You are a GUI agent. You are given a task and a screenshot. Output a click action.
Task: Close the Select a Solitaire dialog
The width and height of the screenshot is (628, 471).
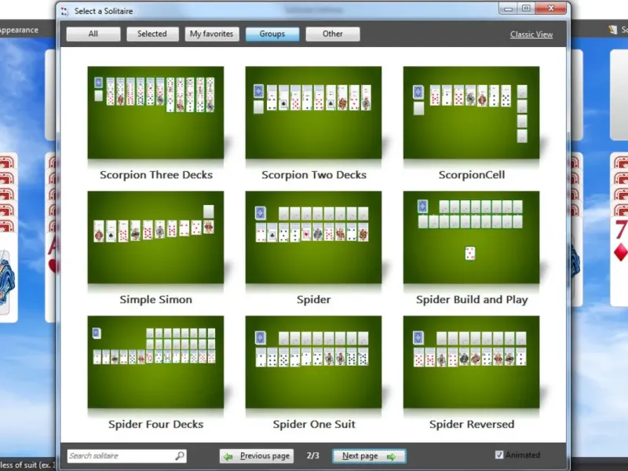click(551, 9)
